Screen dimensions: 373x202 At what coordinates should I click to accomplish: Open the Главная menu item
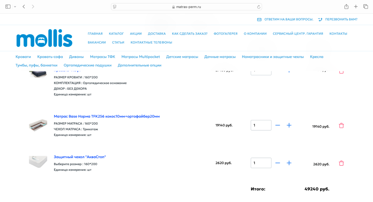point(95,33)
